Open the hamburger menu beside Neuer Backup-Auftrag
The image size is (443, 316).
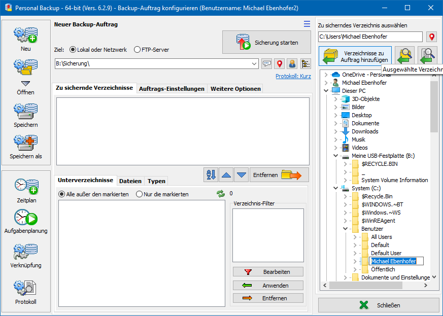coord(307,24)
